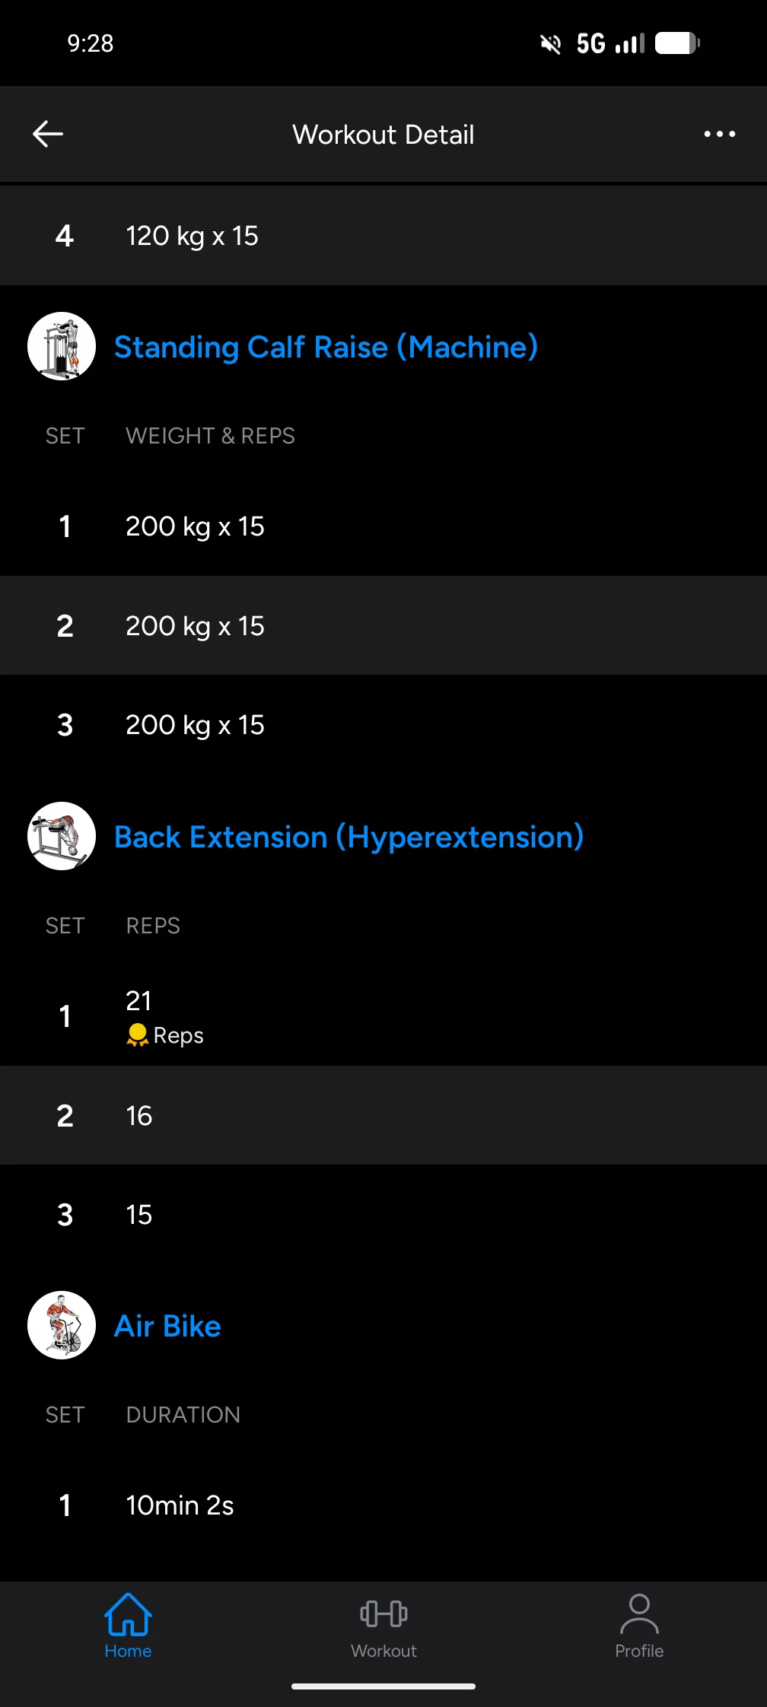Tap the gold medal Reps record icon

click(x=137, y=1035)
